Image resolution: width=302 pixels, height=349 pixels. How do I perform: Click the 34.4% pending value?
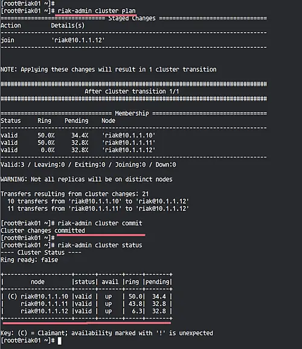coord(80,135)
